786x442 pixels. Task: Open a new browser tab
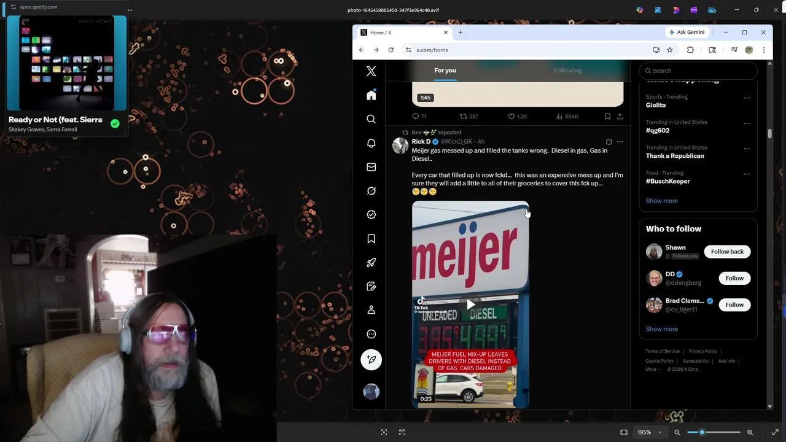click(x=460, y=33)
